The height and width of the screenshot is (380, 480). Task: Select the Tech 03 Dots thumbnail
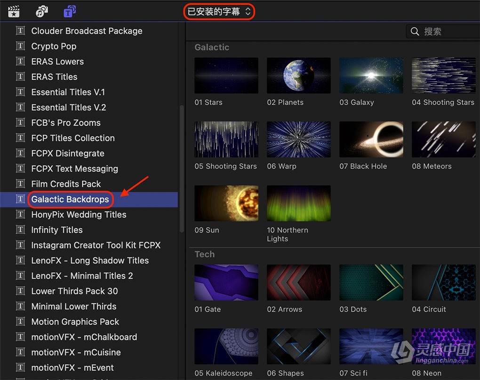[371, 283]
